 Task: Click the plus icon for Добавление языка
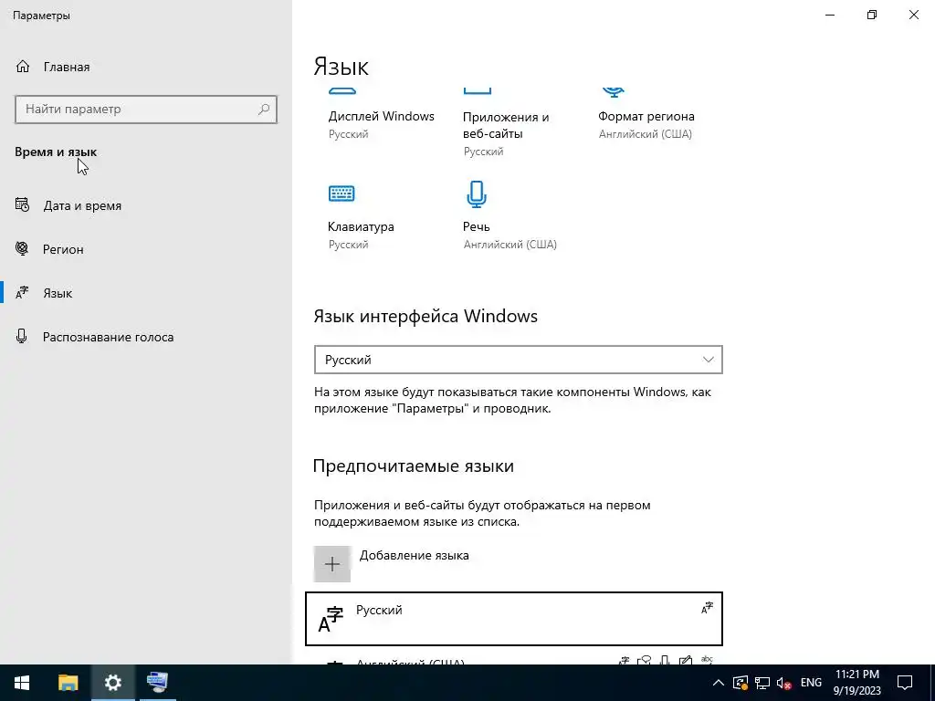332,564
